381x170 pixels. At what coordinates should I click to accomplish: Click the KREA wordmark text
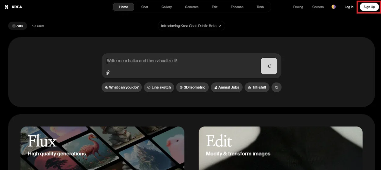[17, 7]
